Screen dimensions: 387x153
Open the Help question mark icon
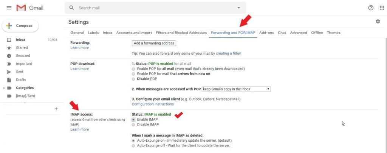coord(371,8)
